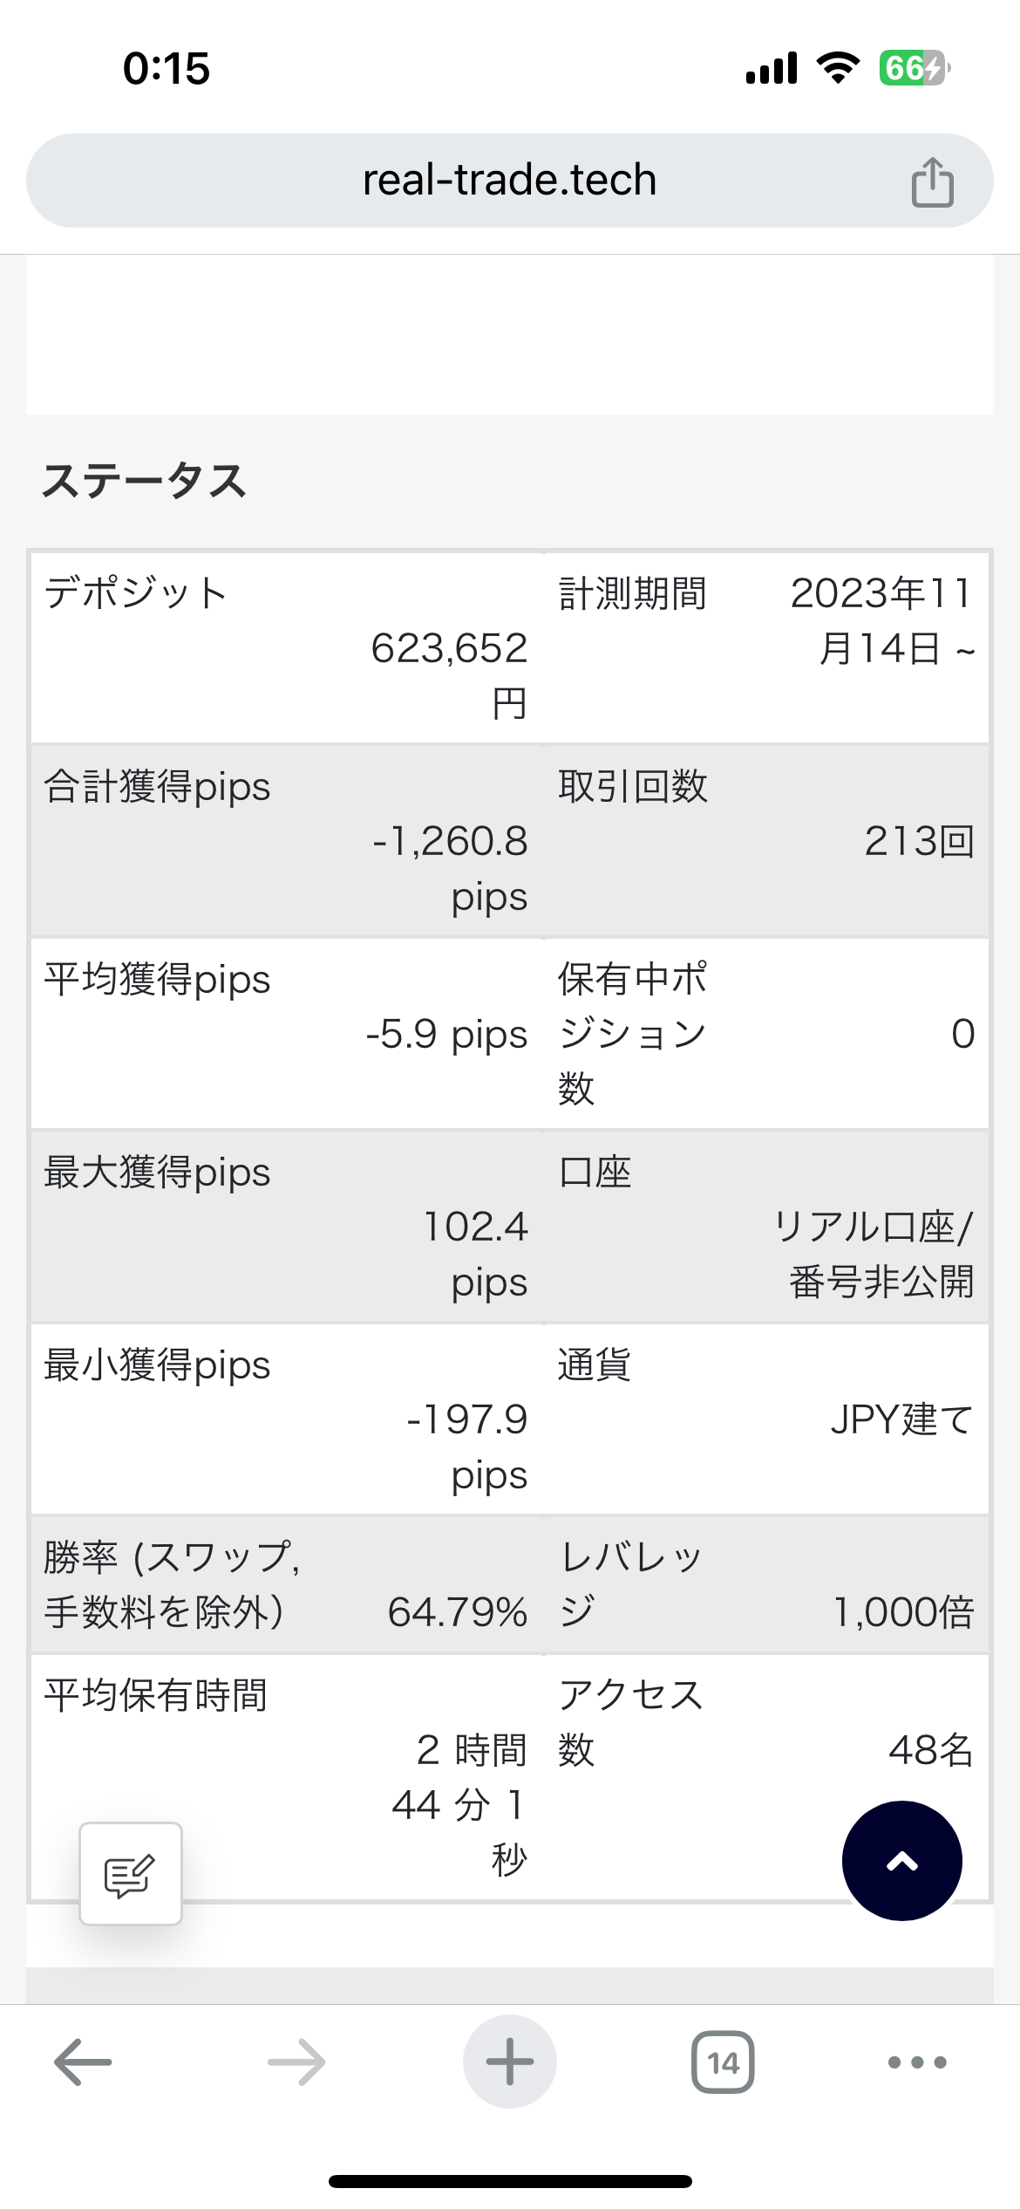Select the 623,652 deposit value
The image size is (1020, 2209).
450,648
